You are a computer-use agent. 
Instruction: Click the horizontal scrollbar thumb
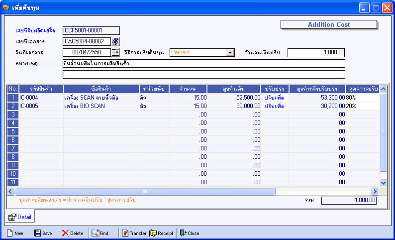point(145,191)
